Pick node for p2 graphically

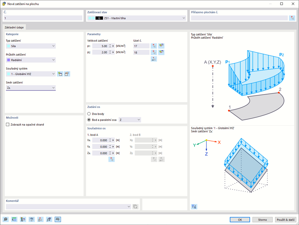pyautogui.click(x=154, y=52)
